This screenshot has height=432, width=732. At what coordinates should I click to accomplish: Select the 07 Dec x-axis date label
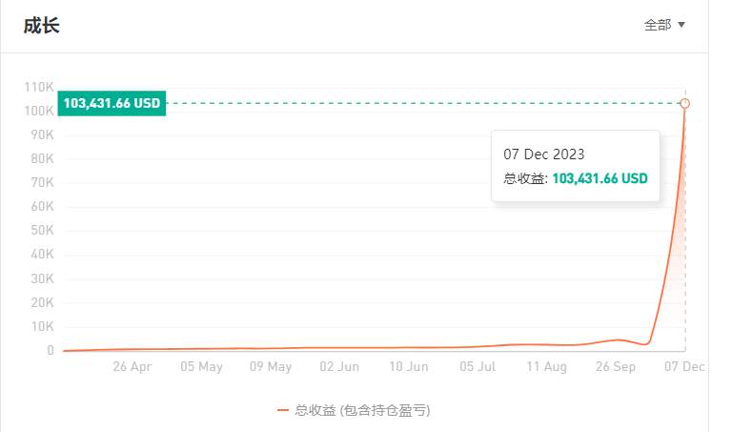pos(684,366)
